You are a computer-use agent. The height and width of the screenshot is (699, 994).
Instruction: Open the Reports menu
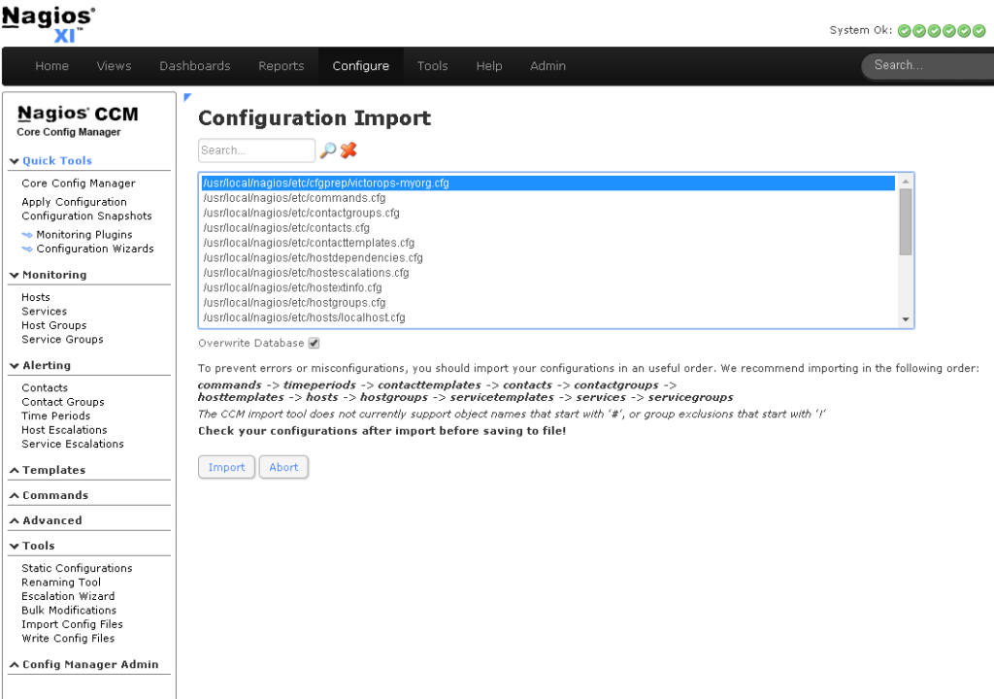click(282, 66)
